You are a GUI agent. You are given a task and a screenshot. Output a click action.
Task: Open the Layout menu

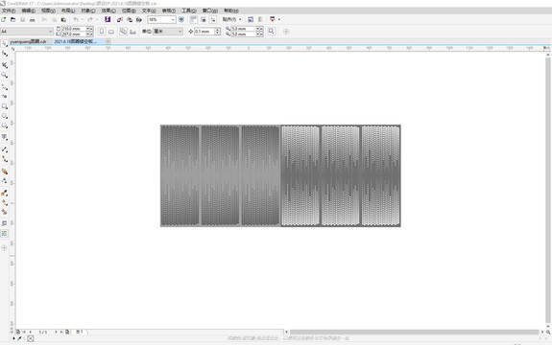[68, 11]
